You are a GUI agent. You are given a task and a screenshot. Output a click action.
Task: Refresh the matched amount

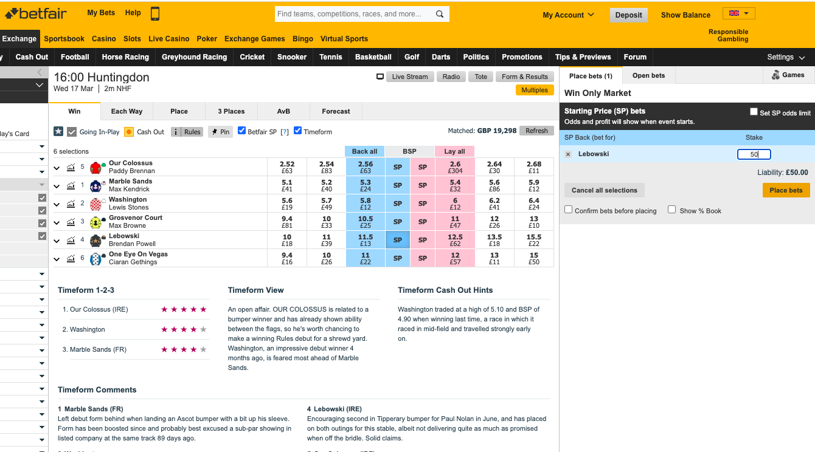(x=536, y=131)
